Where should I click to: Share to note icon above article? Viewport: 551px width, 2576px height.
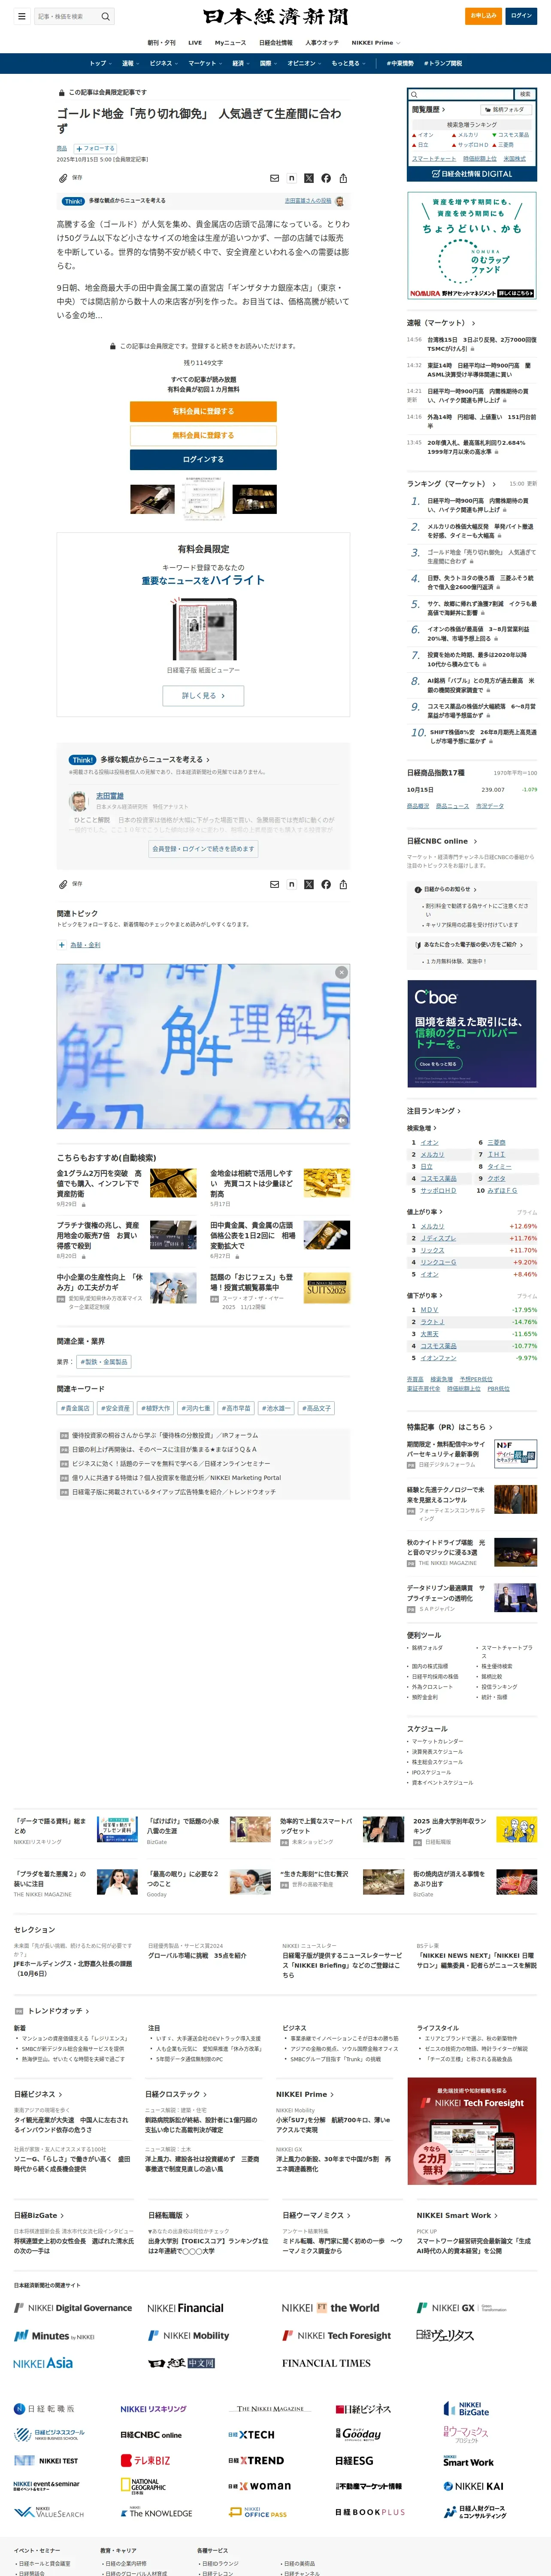pyautogui.click(x=292, y=178)
